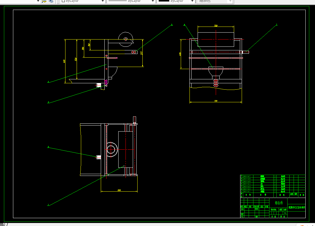Select the concentric circles in the bottom view
This screenshot has height=226, width=315.
111,149
